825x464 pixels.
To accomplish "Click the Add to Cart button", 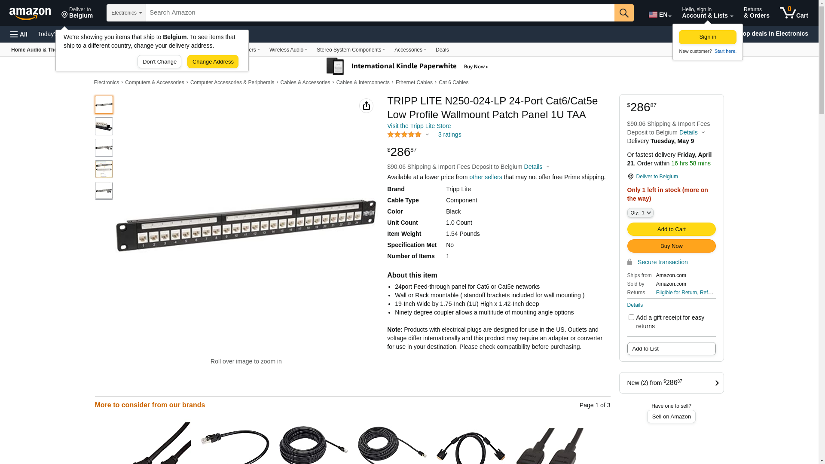I will pos(671,229).
